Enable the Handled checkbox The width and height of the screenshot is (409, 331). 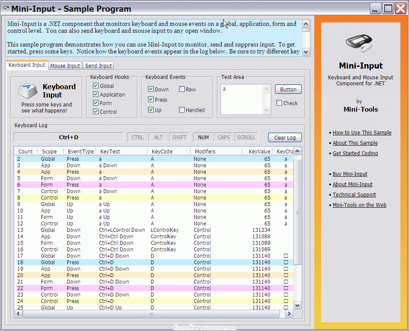[x=182, y=110]
